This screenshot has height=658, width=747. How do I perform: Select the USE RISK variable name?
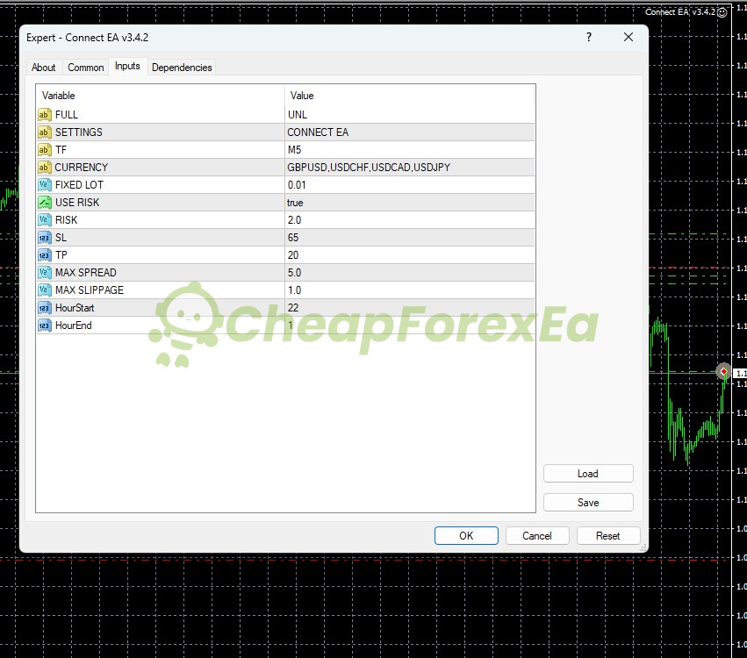click(77, 203)
